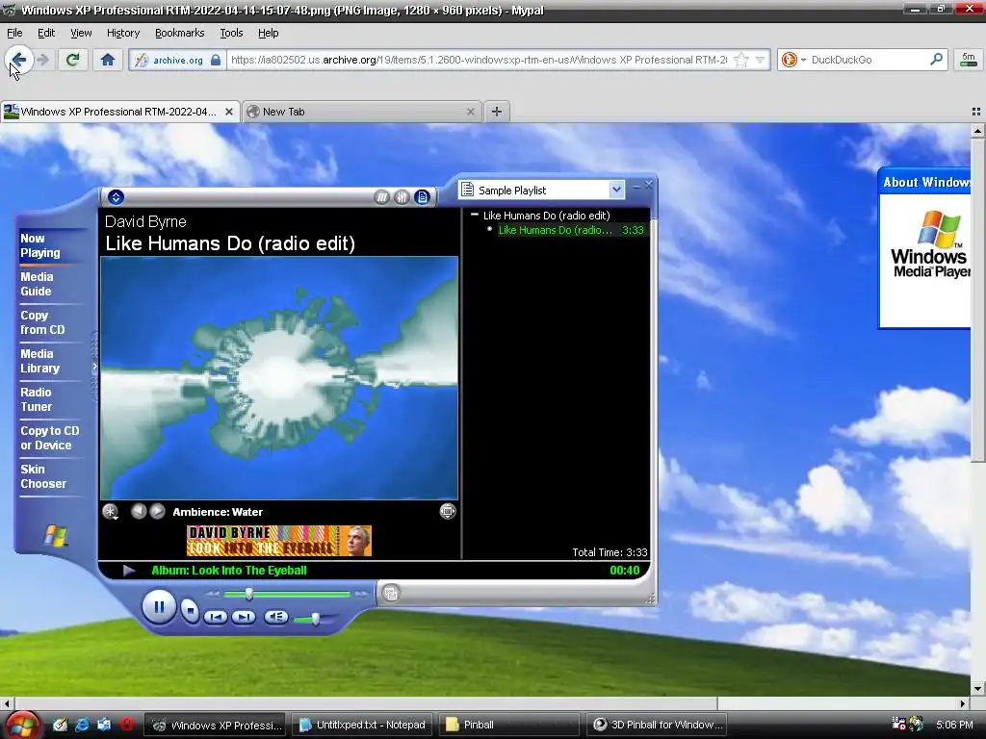Open the browser Edit menu

point(46,33)
